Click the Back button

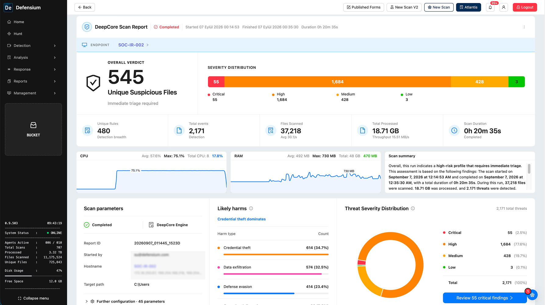click(x=84, y=7)
